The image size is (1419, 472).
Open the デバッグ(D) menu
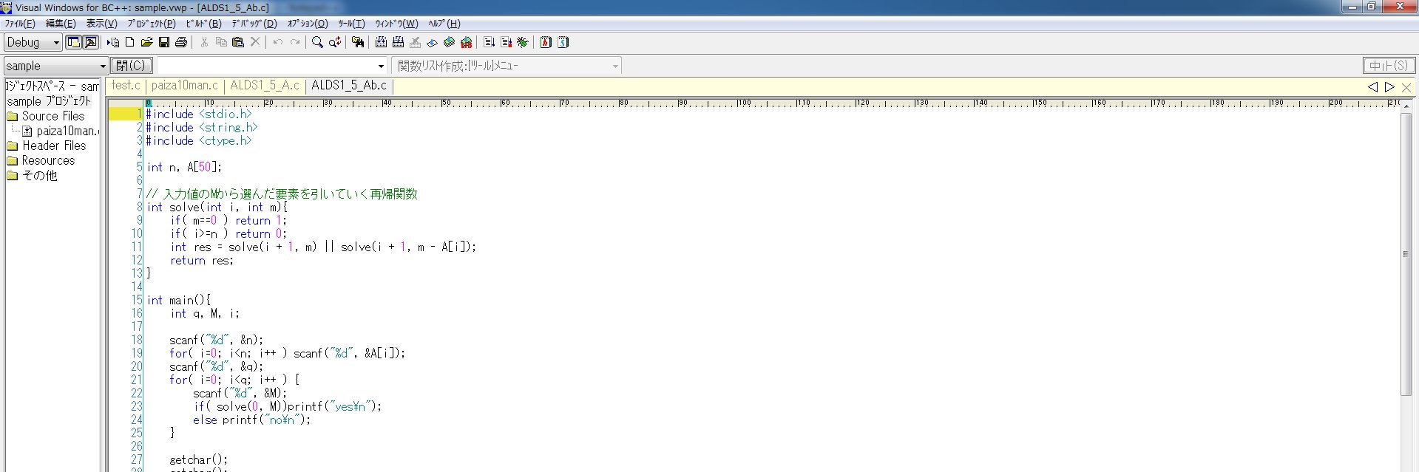pos(254,24)
